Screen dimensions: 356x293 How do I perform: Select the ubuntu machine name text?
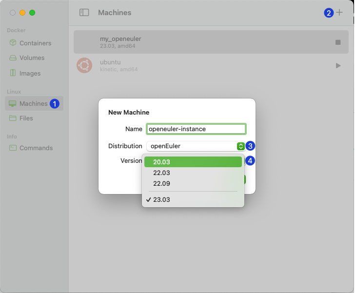click(110, 62)
